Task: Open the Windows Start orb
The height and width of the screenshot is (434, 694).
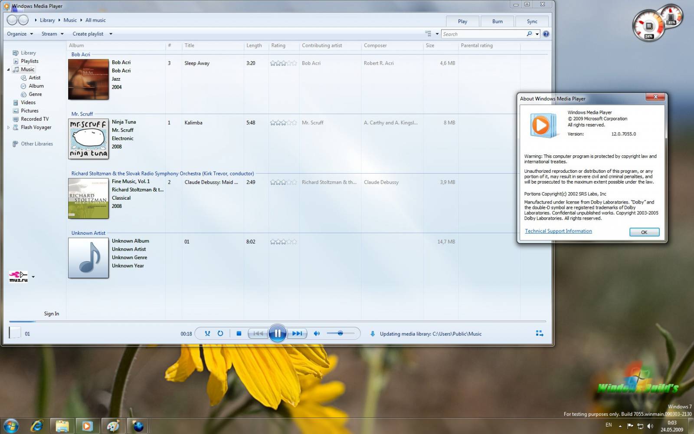Action: point(11,426)
